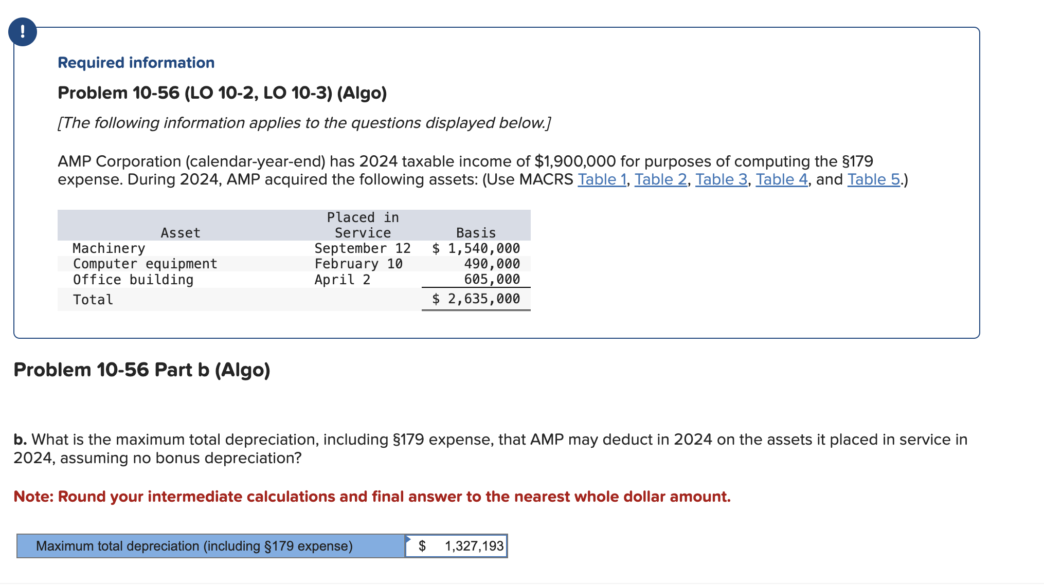Screen dimensions: 1044x585
Task: Click the $1,540,000 machinery basis value
Action: coord(476,248)
